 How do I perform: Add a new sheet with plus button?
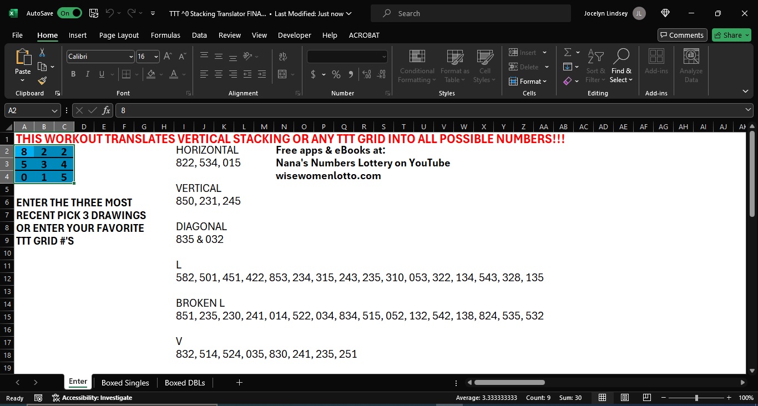coord(239,382)
